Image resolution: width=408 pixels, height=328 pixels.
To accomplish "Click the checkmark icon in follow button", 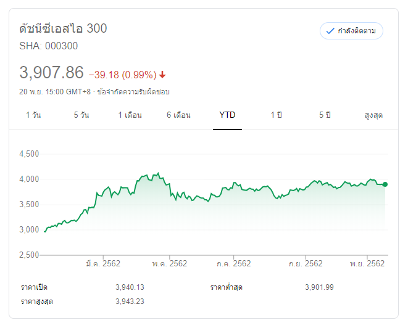I will coord(330,31).
